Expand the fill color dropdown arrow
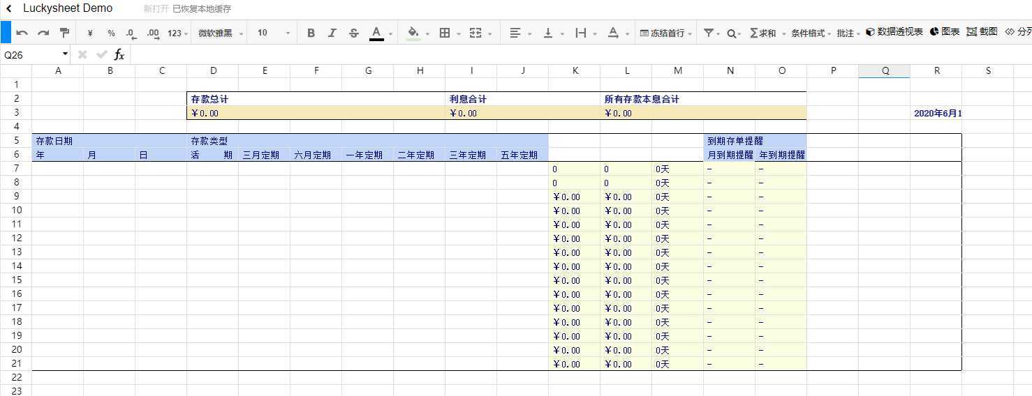The width and height of the screenshot is (1032, 396). pyautogui.click(x=427, y=33)
